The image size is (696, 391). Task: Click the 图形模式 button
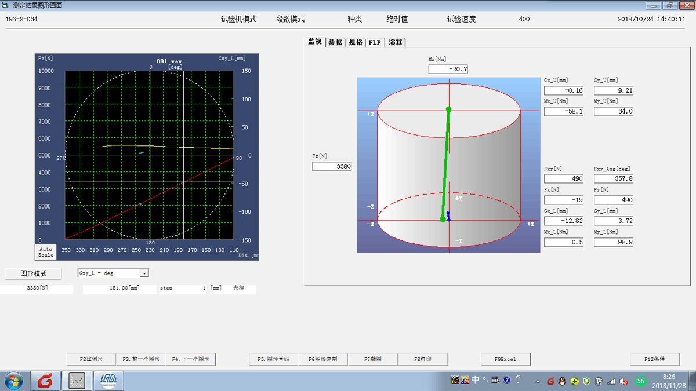point(34,273)
